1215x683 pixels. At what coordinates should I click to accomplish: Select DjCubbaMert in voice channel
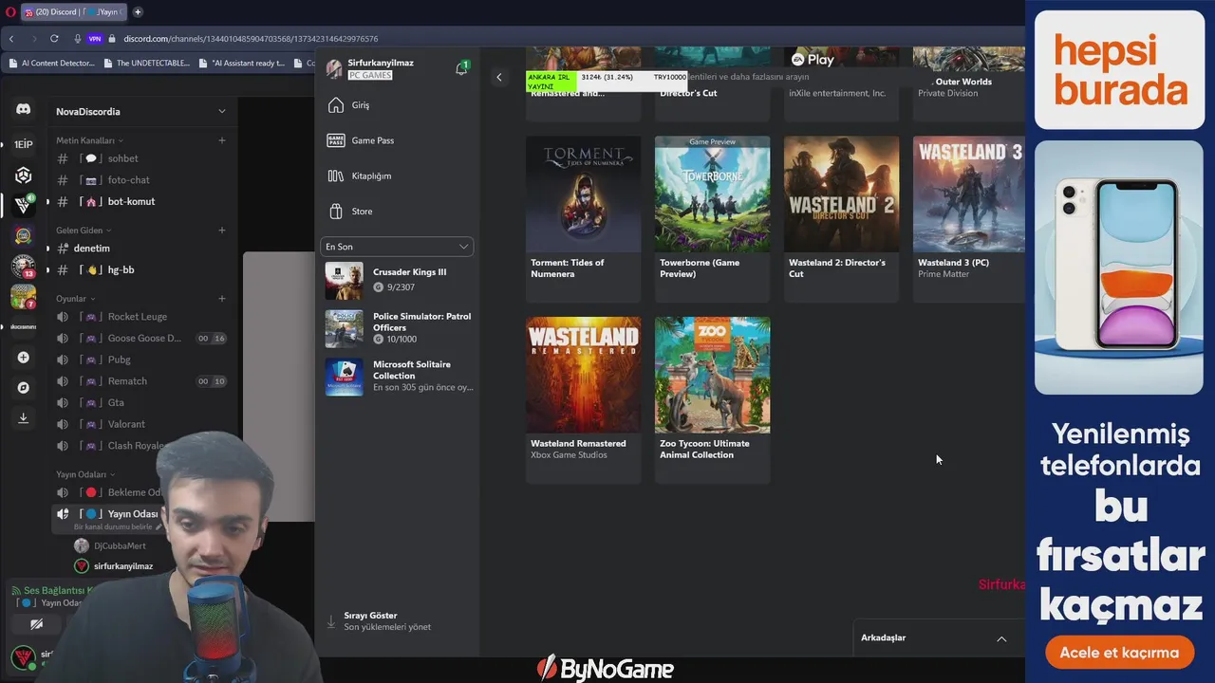pyautogui.click(x=119, y=546)
